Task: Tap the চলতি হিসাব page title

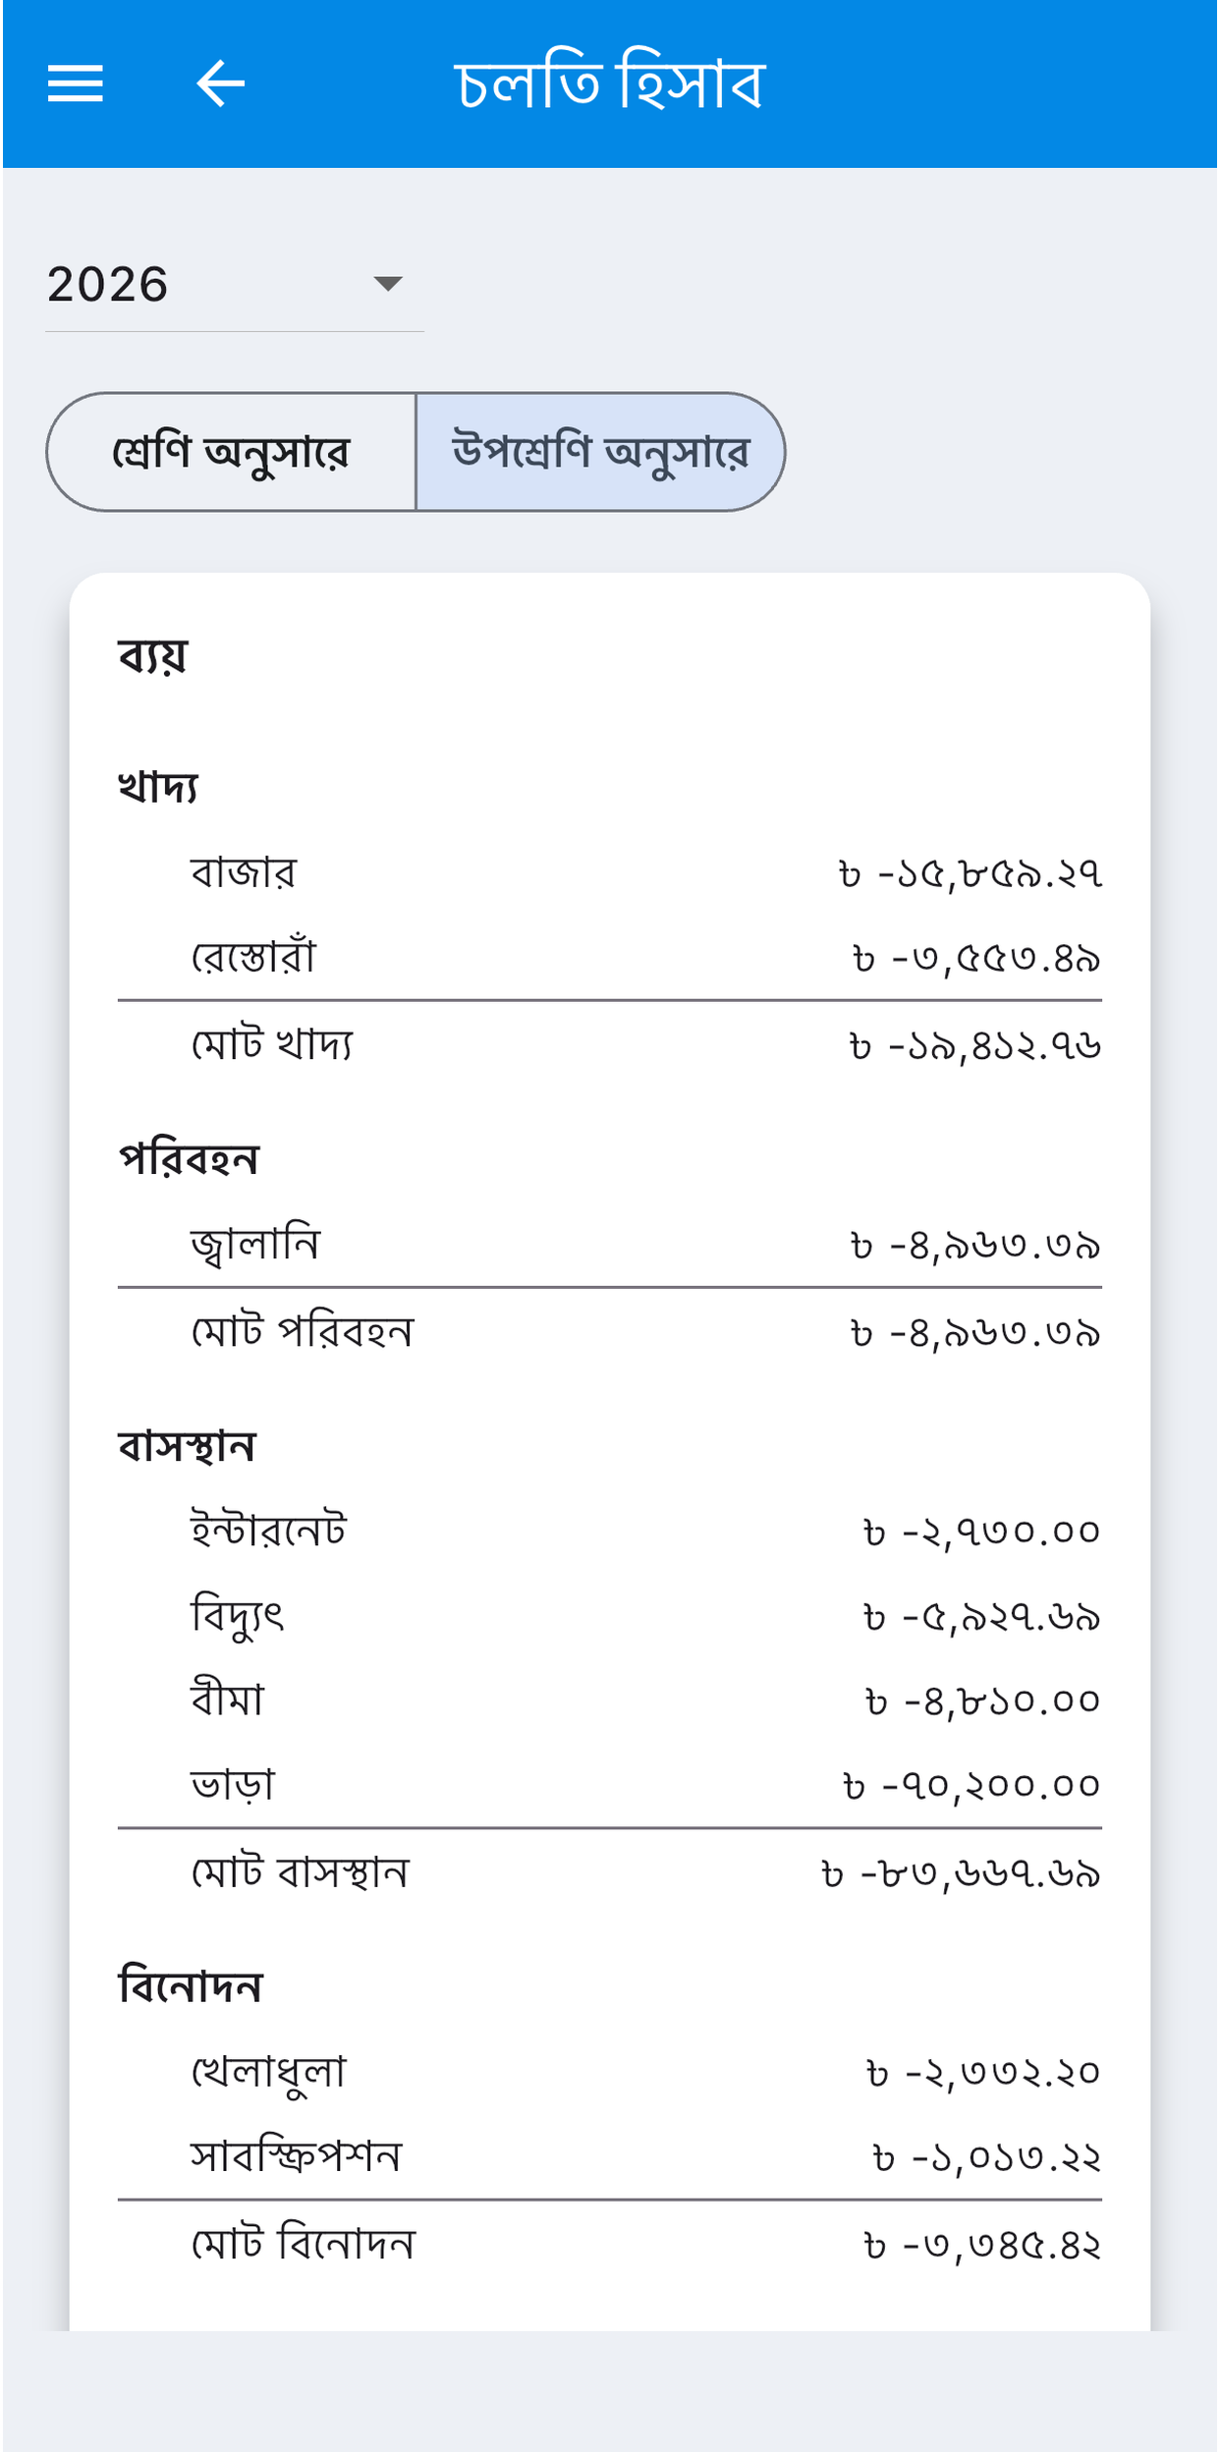Action: 609,84
